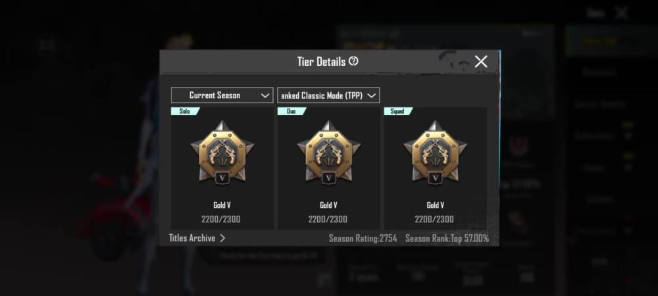This screenshot has height=296, width=658.
Task: Click the Squad tab label
Action: click(398, 111)
